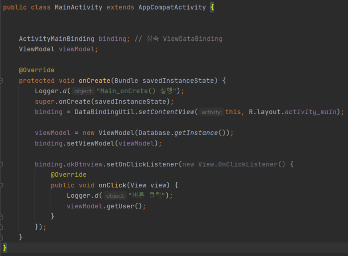Screen dimensions: 348x256
Task: Click the 'getUser' method call
Action: pos(120,206)
